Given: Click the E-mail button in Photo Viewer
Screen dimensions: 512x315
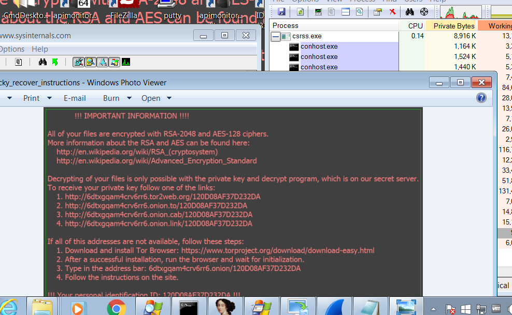Looking at the screenshot, I should (75, 98).
